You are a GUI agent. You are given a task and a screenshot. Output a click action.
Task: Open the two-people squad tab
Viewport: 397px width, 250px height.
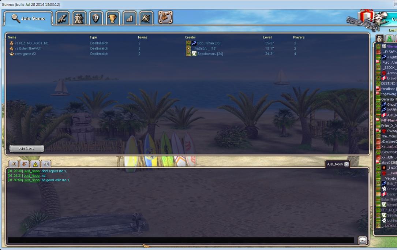(x=78, y=18)
